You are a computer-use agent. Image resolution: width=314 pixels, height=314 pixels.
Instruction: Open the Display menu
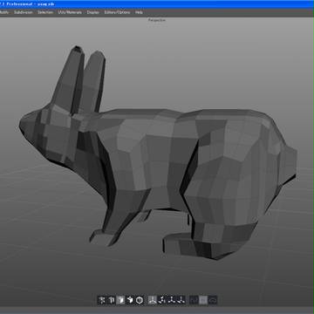tap(93, 12)
